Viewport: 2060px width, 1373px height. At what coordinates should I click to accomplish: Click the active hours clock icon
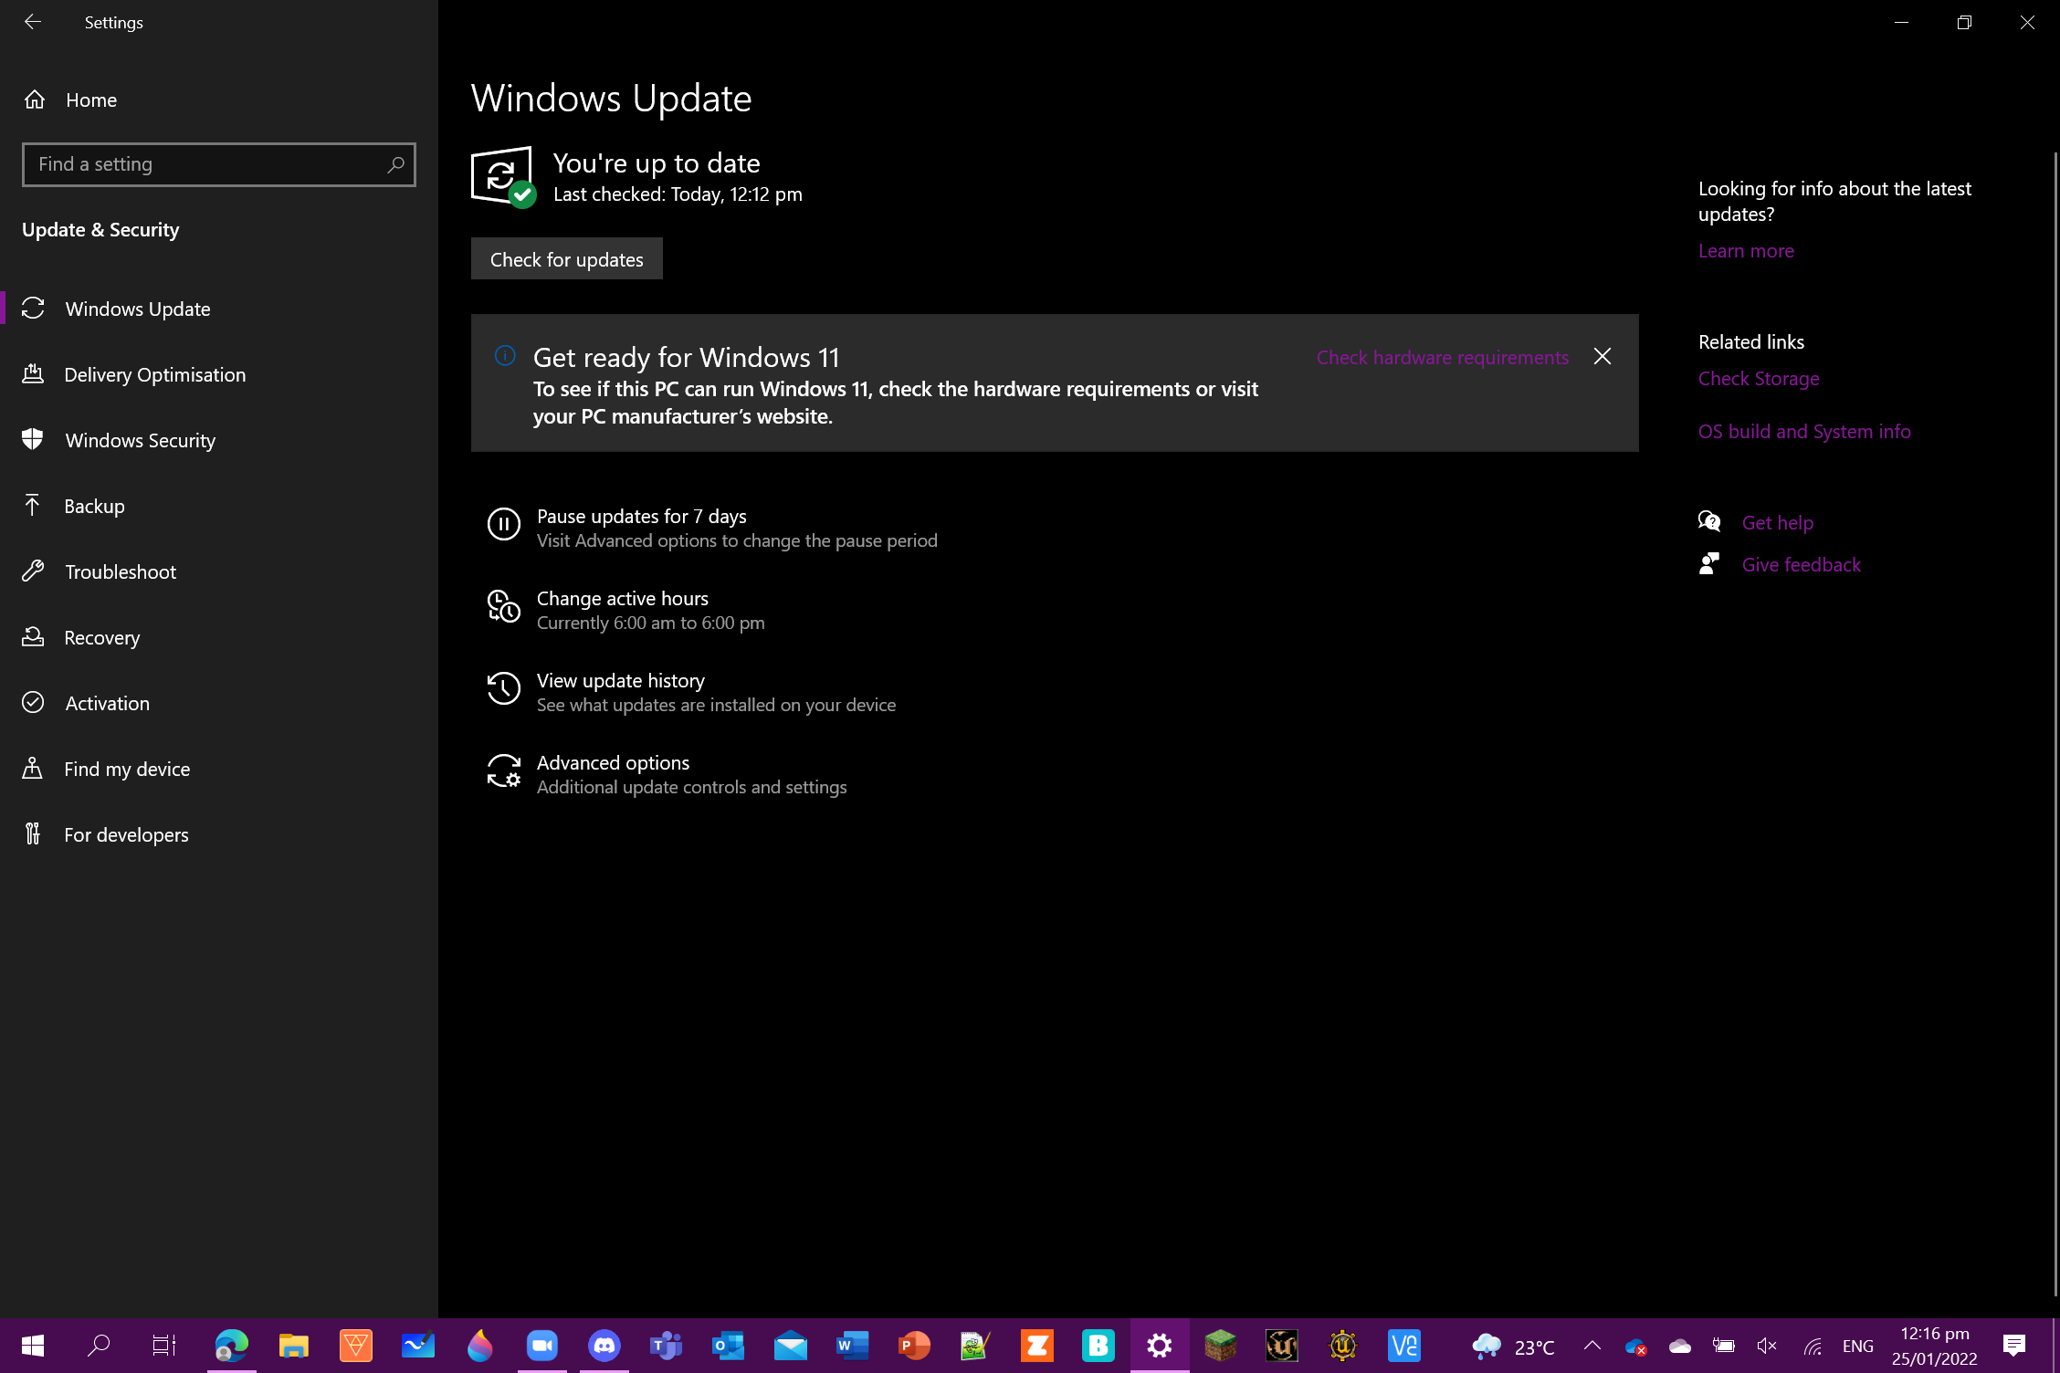click(504, 606)
